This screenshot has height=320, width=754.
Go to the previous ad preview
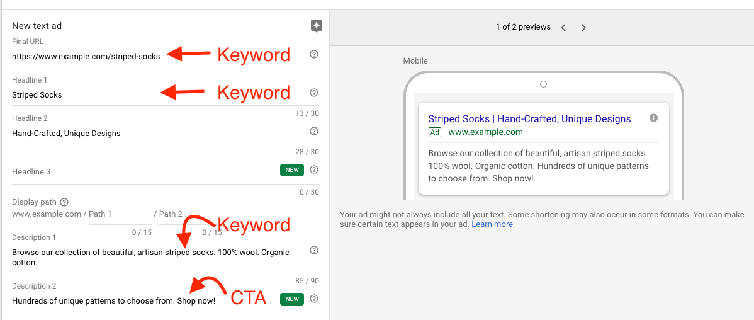(x=563, y=28)
